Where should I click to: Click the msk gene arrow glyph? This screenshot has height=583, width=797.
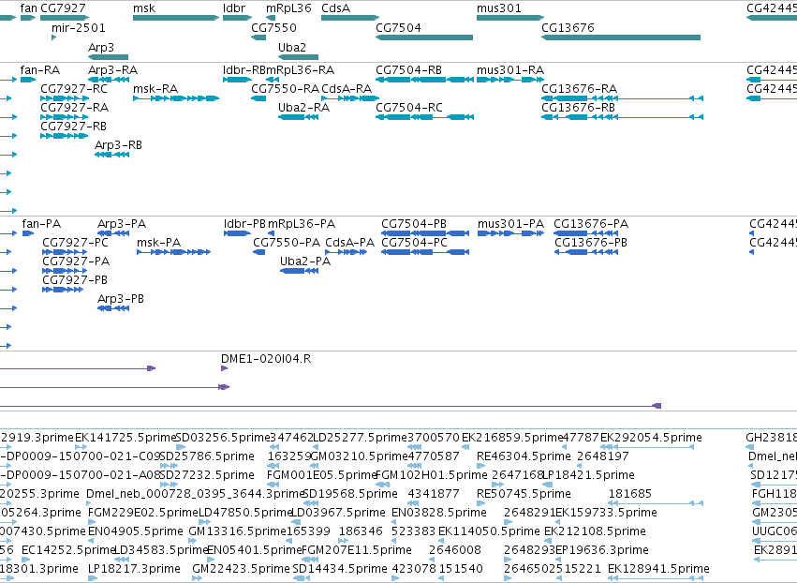point(176,18)
